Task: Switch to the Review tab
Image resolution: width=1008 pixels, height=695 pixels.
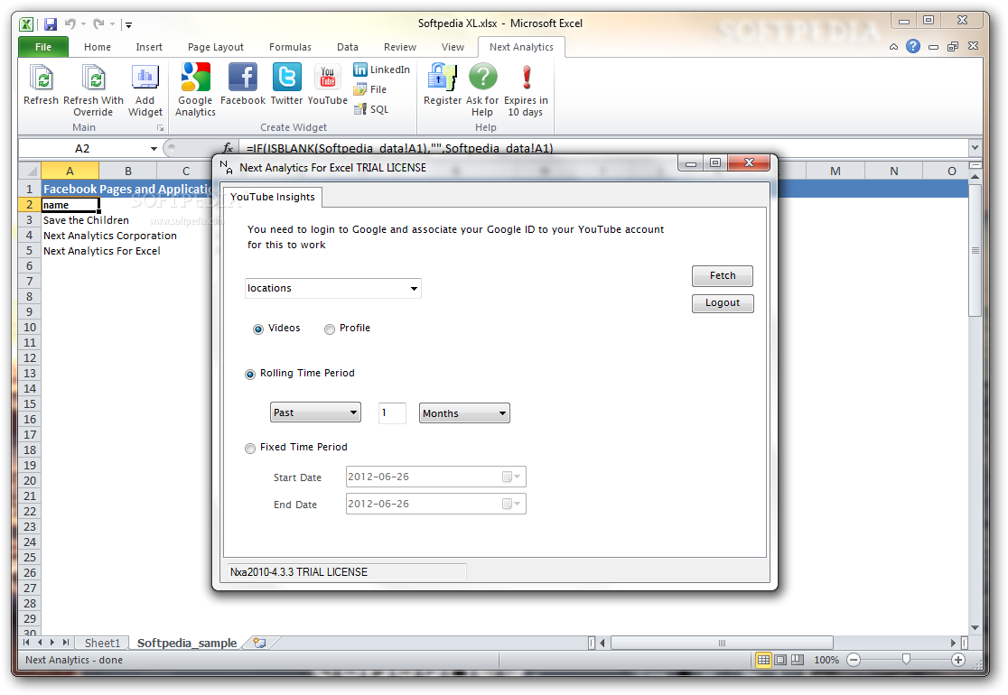Action: pyautogui.click(x=400, y=47)
